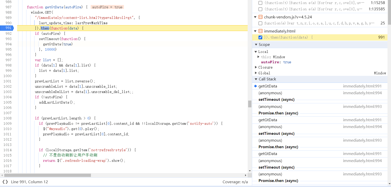
Task: Collapse the Scope section
Action: [x=256, y=45]
